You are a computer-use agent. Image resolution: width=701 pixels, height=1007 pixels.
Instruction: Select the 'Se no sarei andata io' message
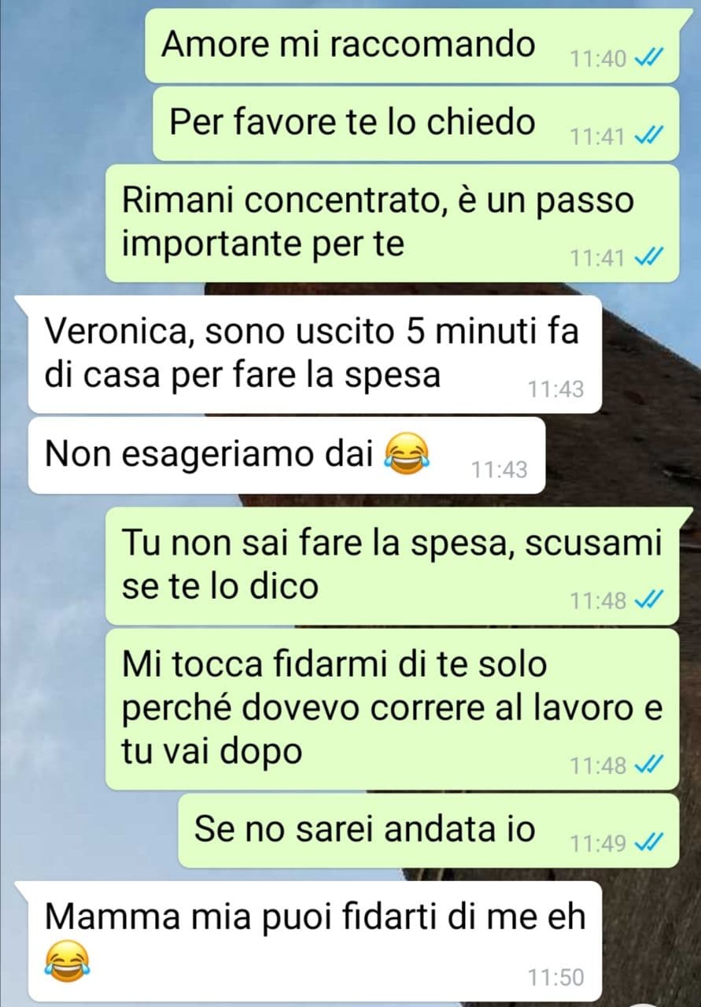(x=428, y=831)
